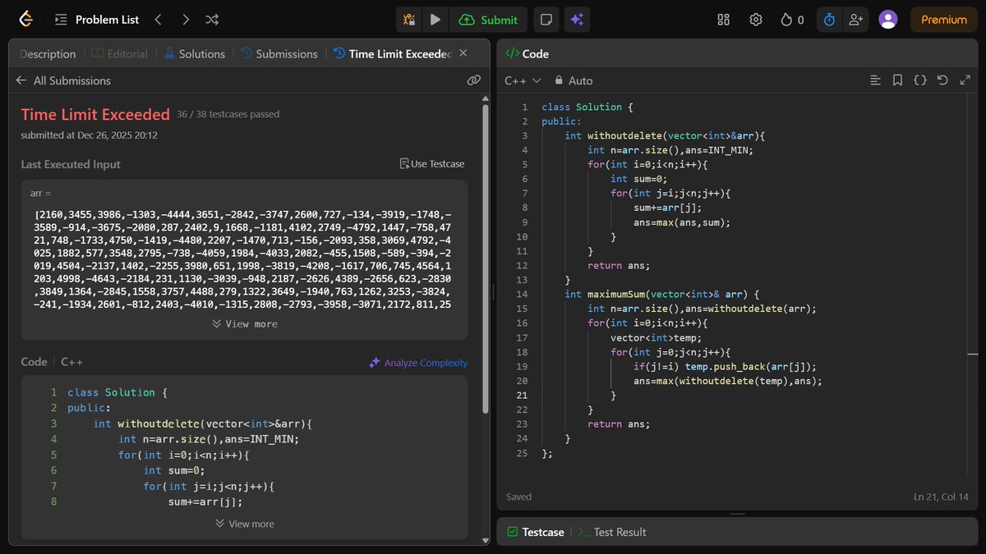Viewport: 986px width, 554px height.
Task: Open the settings gear icon
Action: [x=756, y=20]
